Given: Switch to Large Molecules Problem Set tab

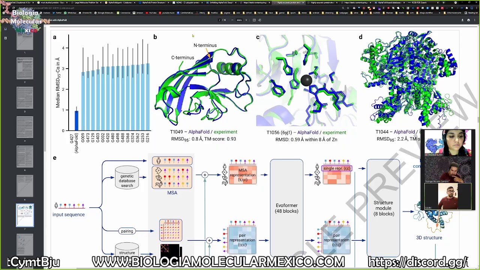Looking at the screenshot, I should [86, 3].
